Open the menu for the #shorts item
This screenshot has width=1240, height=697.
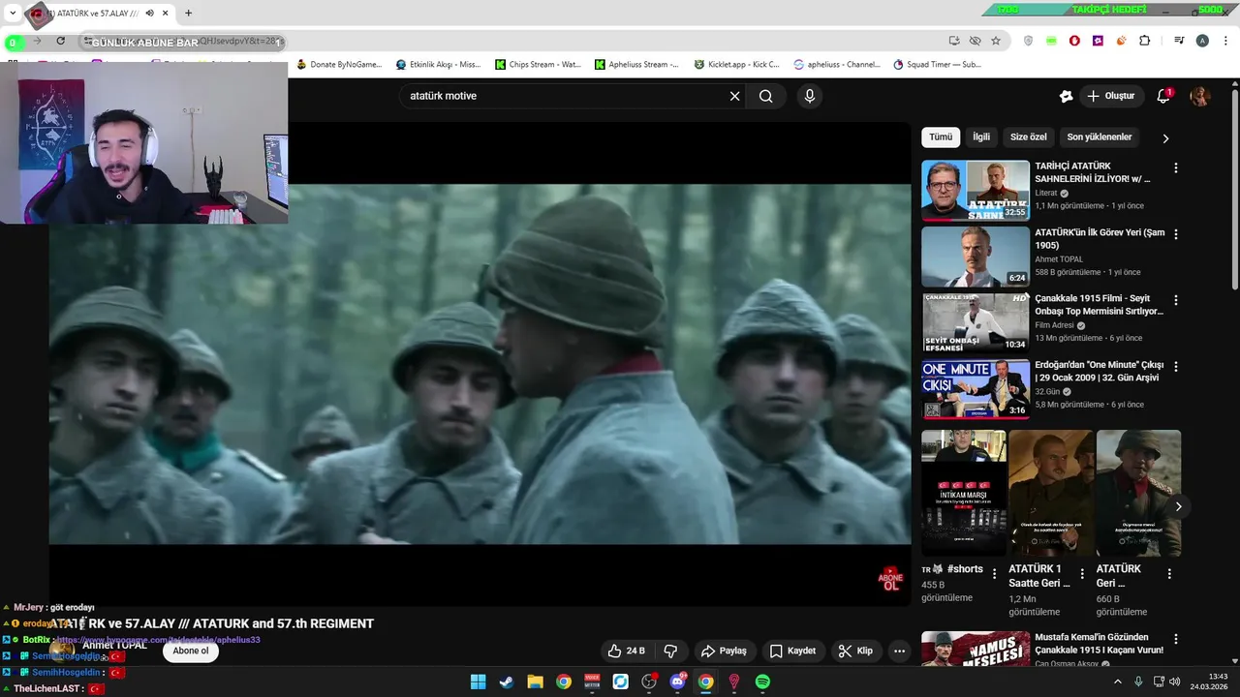coord(994,574)
